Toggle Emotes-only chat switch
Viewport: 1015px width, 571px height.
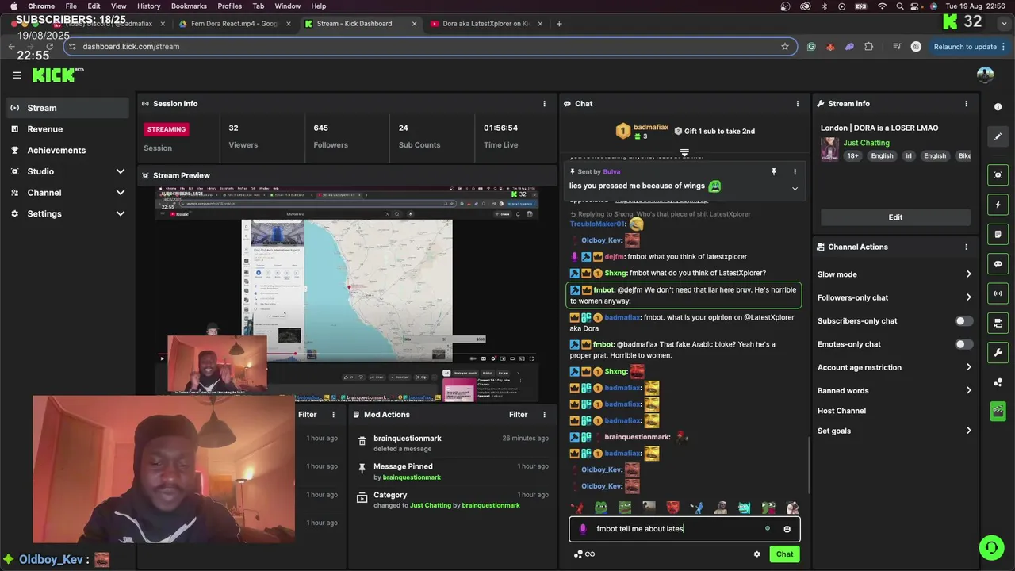click(963, 344)
